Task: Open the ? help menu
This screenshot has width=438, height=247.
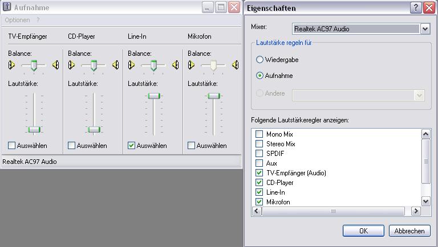Action: 38,20
